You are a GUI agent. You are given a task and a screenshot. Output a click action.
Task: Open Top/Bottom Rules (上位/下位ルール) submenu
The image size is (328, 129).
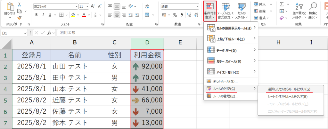[x=231, y=39]
